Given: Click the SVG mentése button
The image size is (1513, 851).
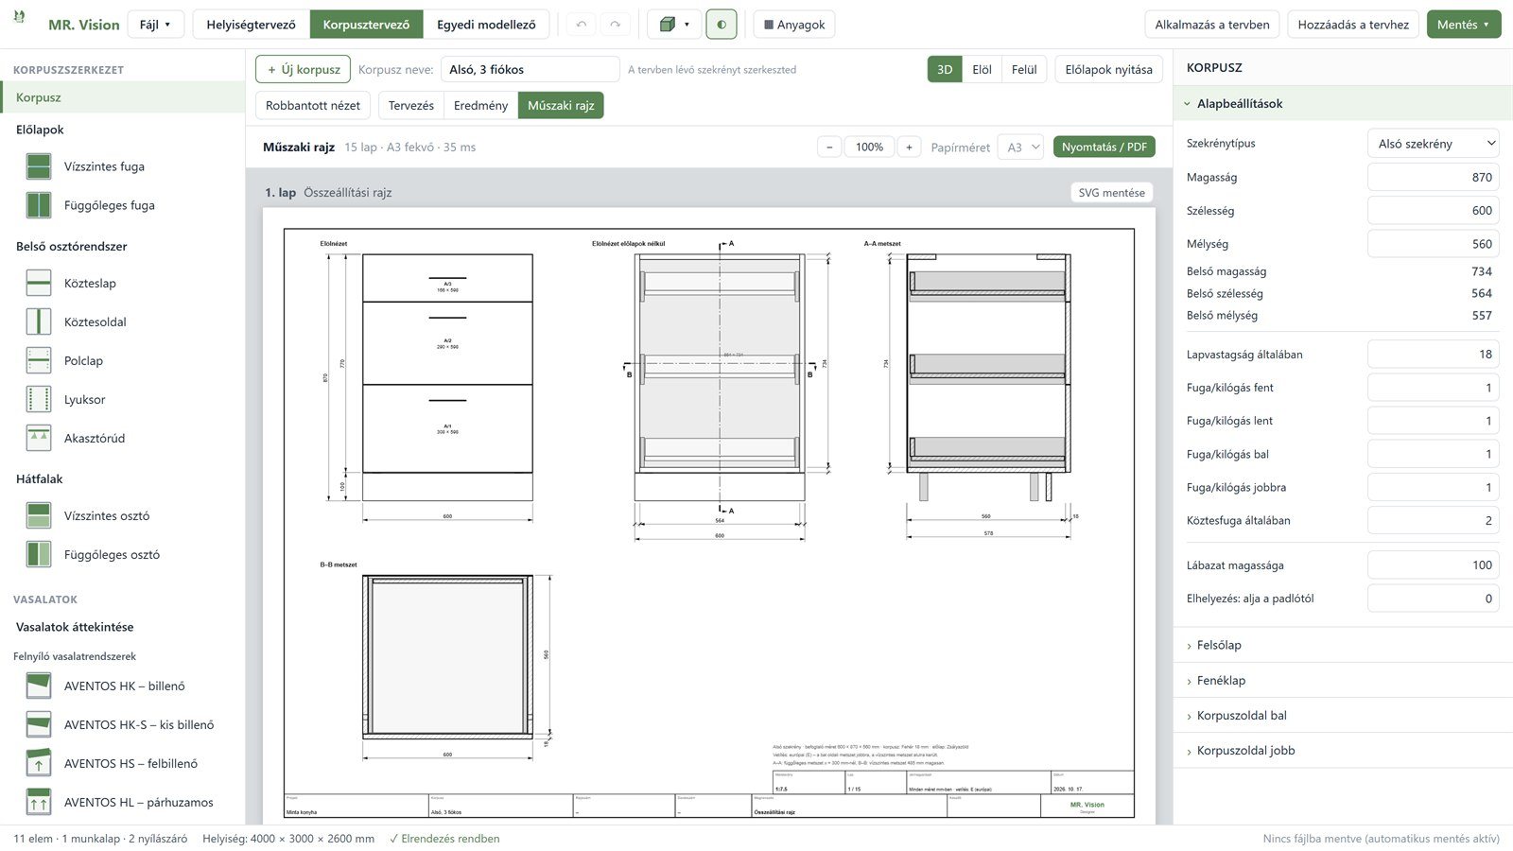Looking at the screenshot, I should coord(1111,192).
